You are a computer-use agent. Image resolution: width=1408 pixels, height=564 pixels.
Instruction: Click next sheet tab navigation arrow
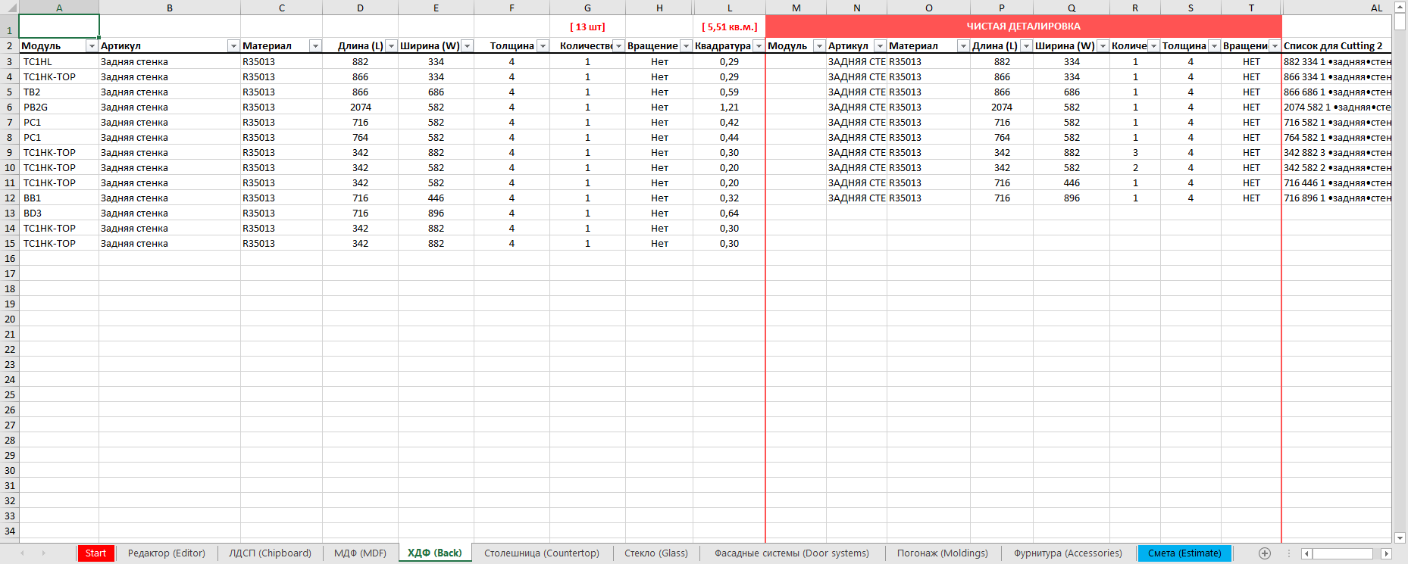[x=43, y=553]
